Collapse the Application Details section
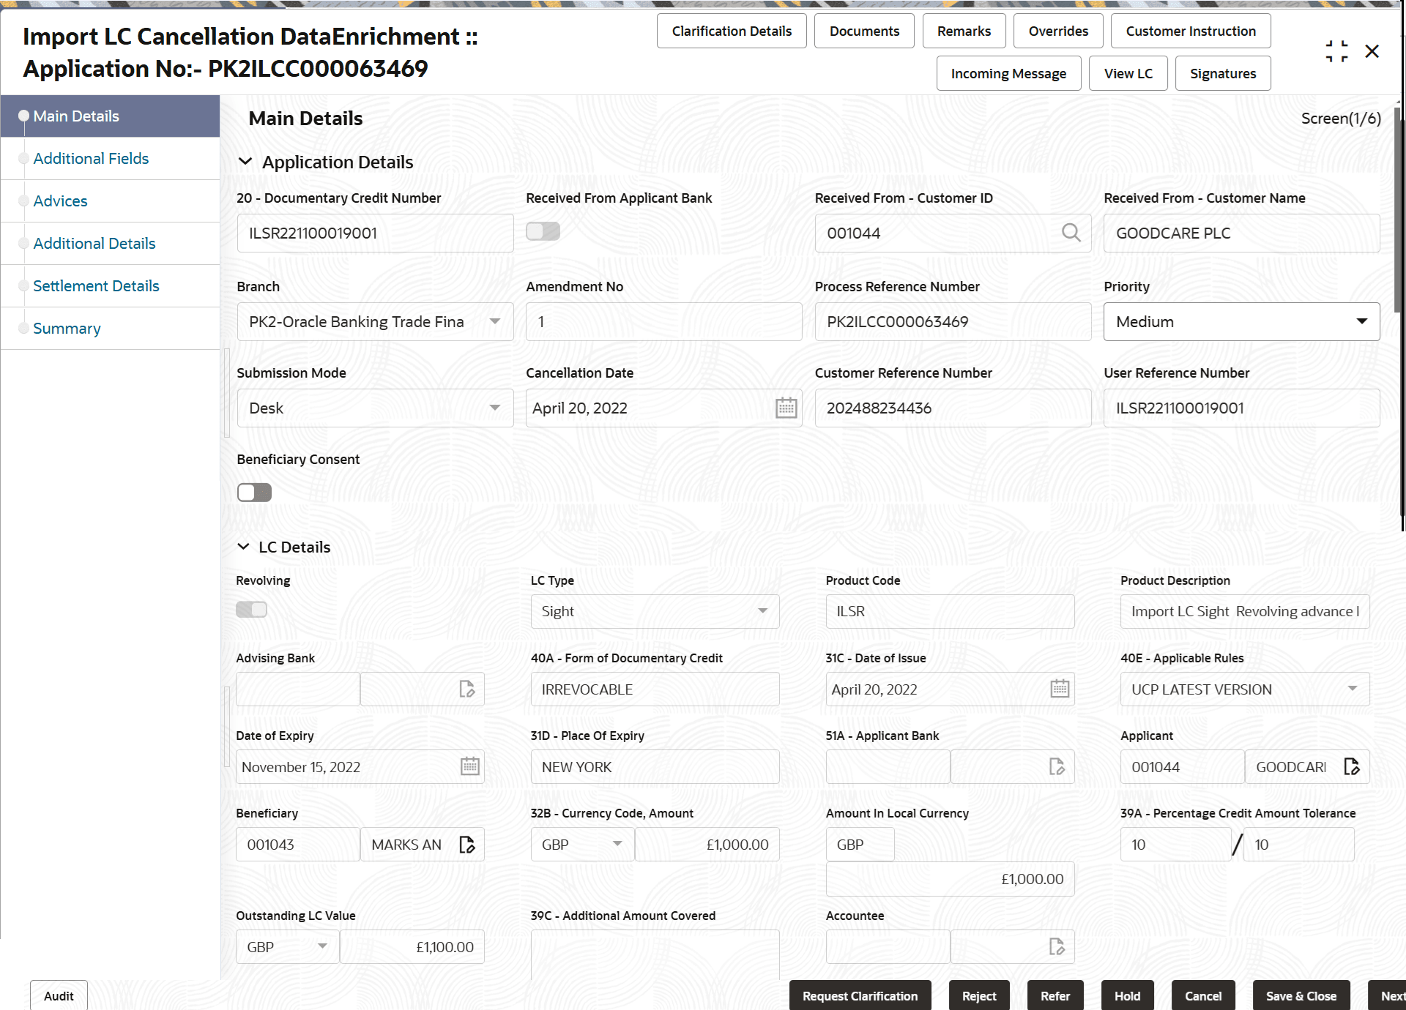This screenshot has width=1406, height=1010. (x=245, y=162)
